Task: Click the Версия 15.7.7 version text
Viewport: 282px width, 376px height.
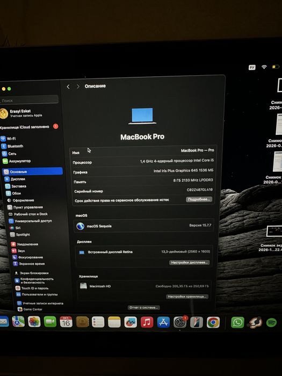Action: tap(200, 226)
